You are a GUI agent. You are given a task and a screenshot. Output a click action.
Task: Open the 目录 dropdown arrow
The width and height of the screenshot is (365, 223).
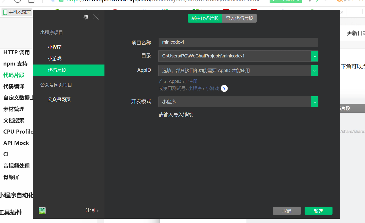(315, 56)
